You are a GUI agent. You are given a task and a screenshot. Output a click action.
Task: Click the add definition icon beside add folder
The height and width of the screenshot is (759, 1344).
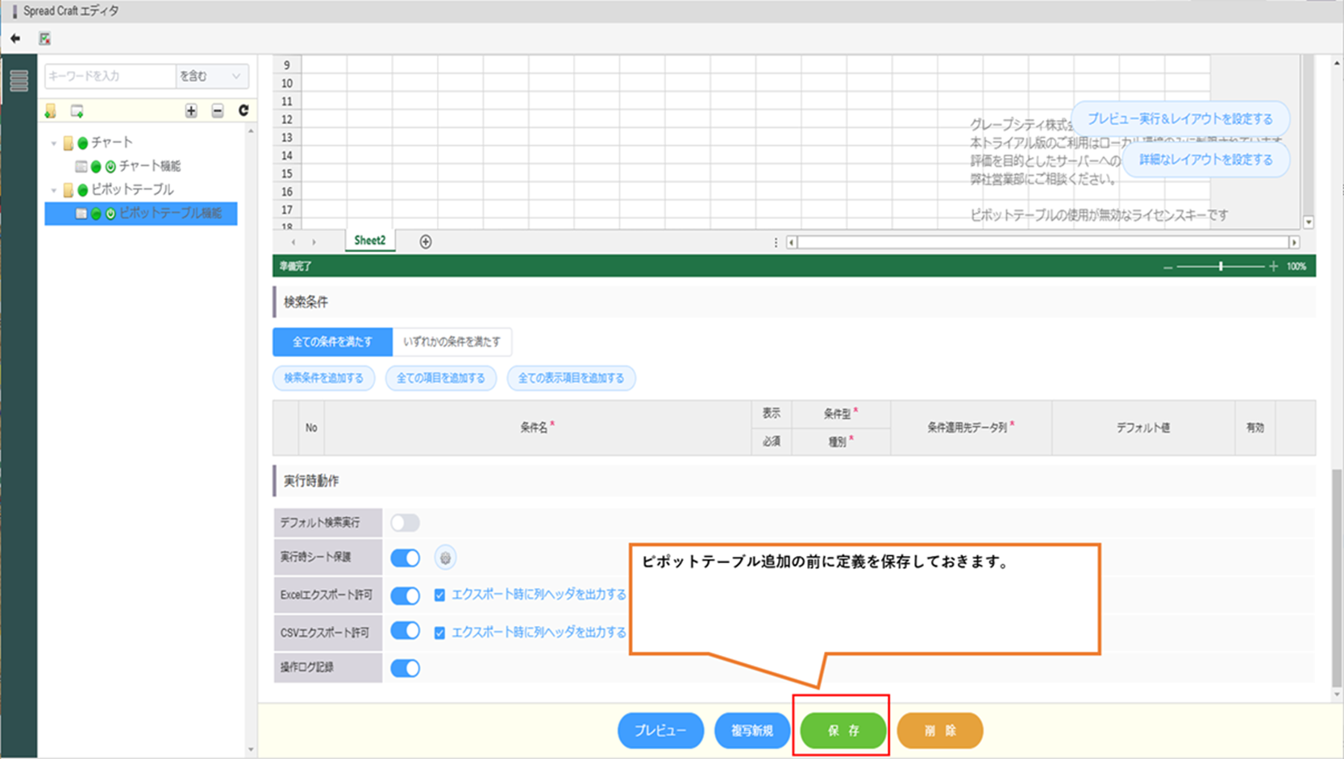pos(77,111)
